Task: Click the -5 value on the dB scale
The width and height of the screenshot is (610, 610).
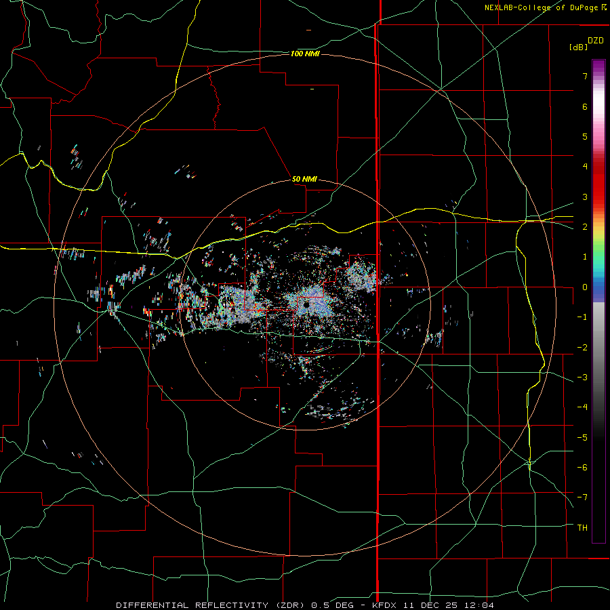Action: click(582, 438)
